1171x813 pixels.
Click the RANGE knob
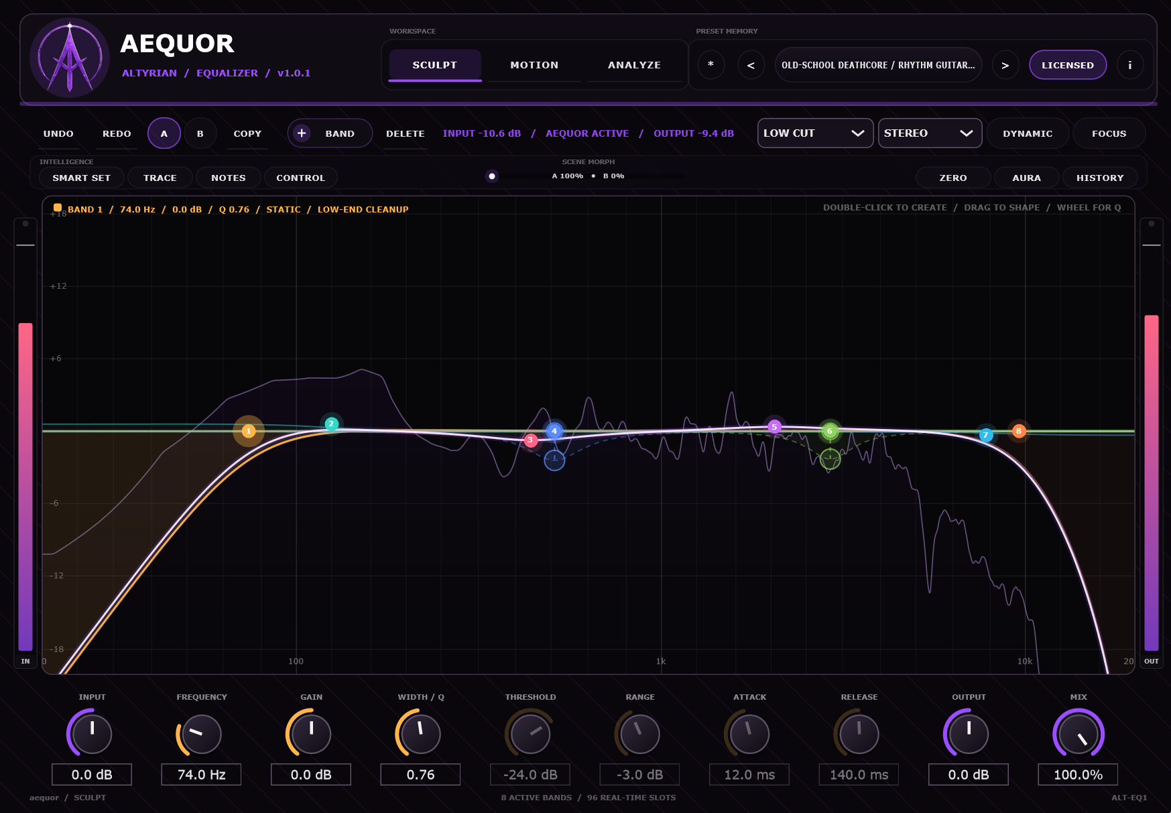pyautogui.click(x=639, y=734)
